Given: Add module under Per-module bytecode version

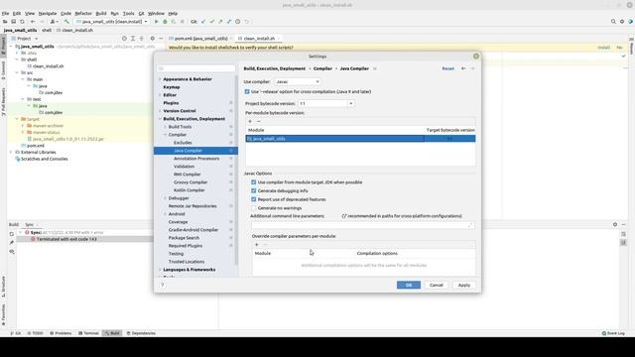Looking at the screenshot, I should click(x=250, y=121).
